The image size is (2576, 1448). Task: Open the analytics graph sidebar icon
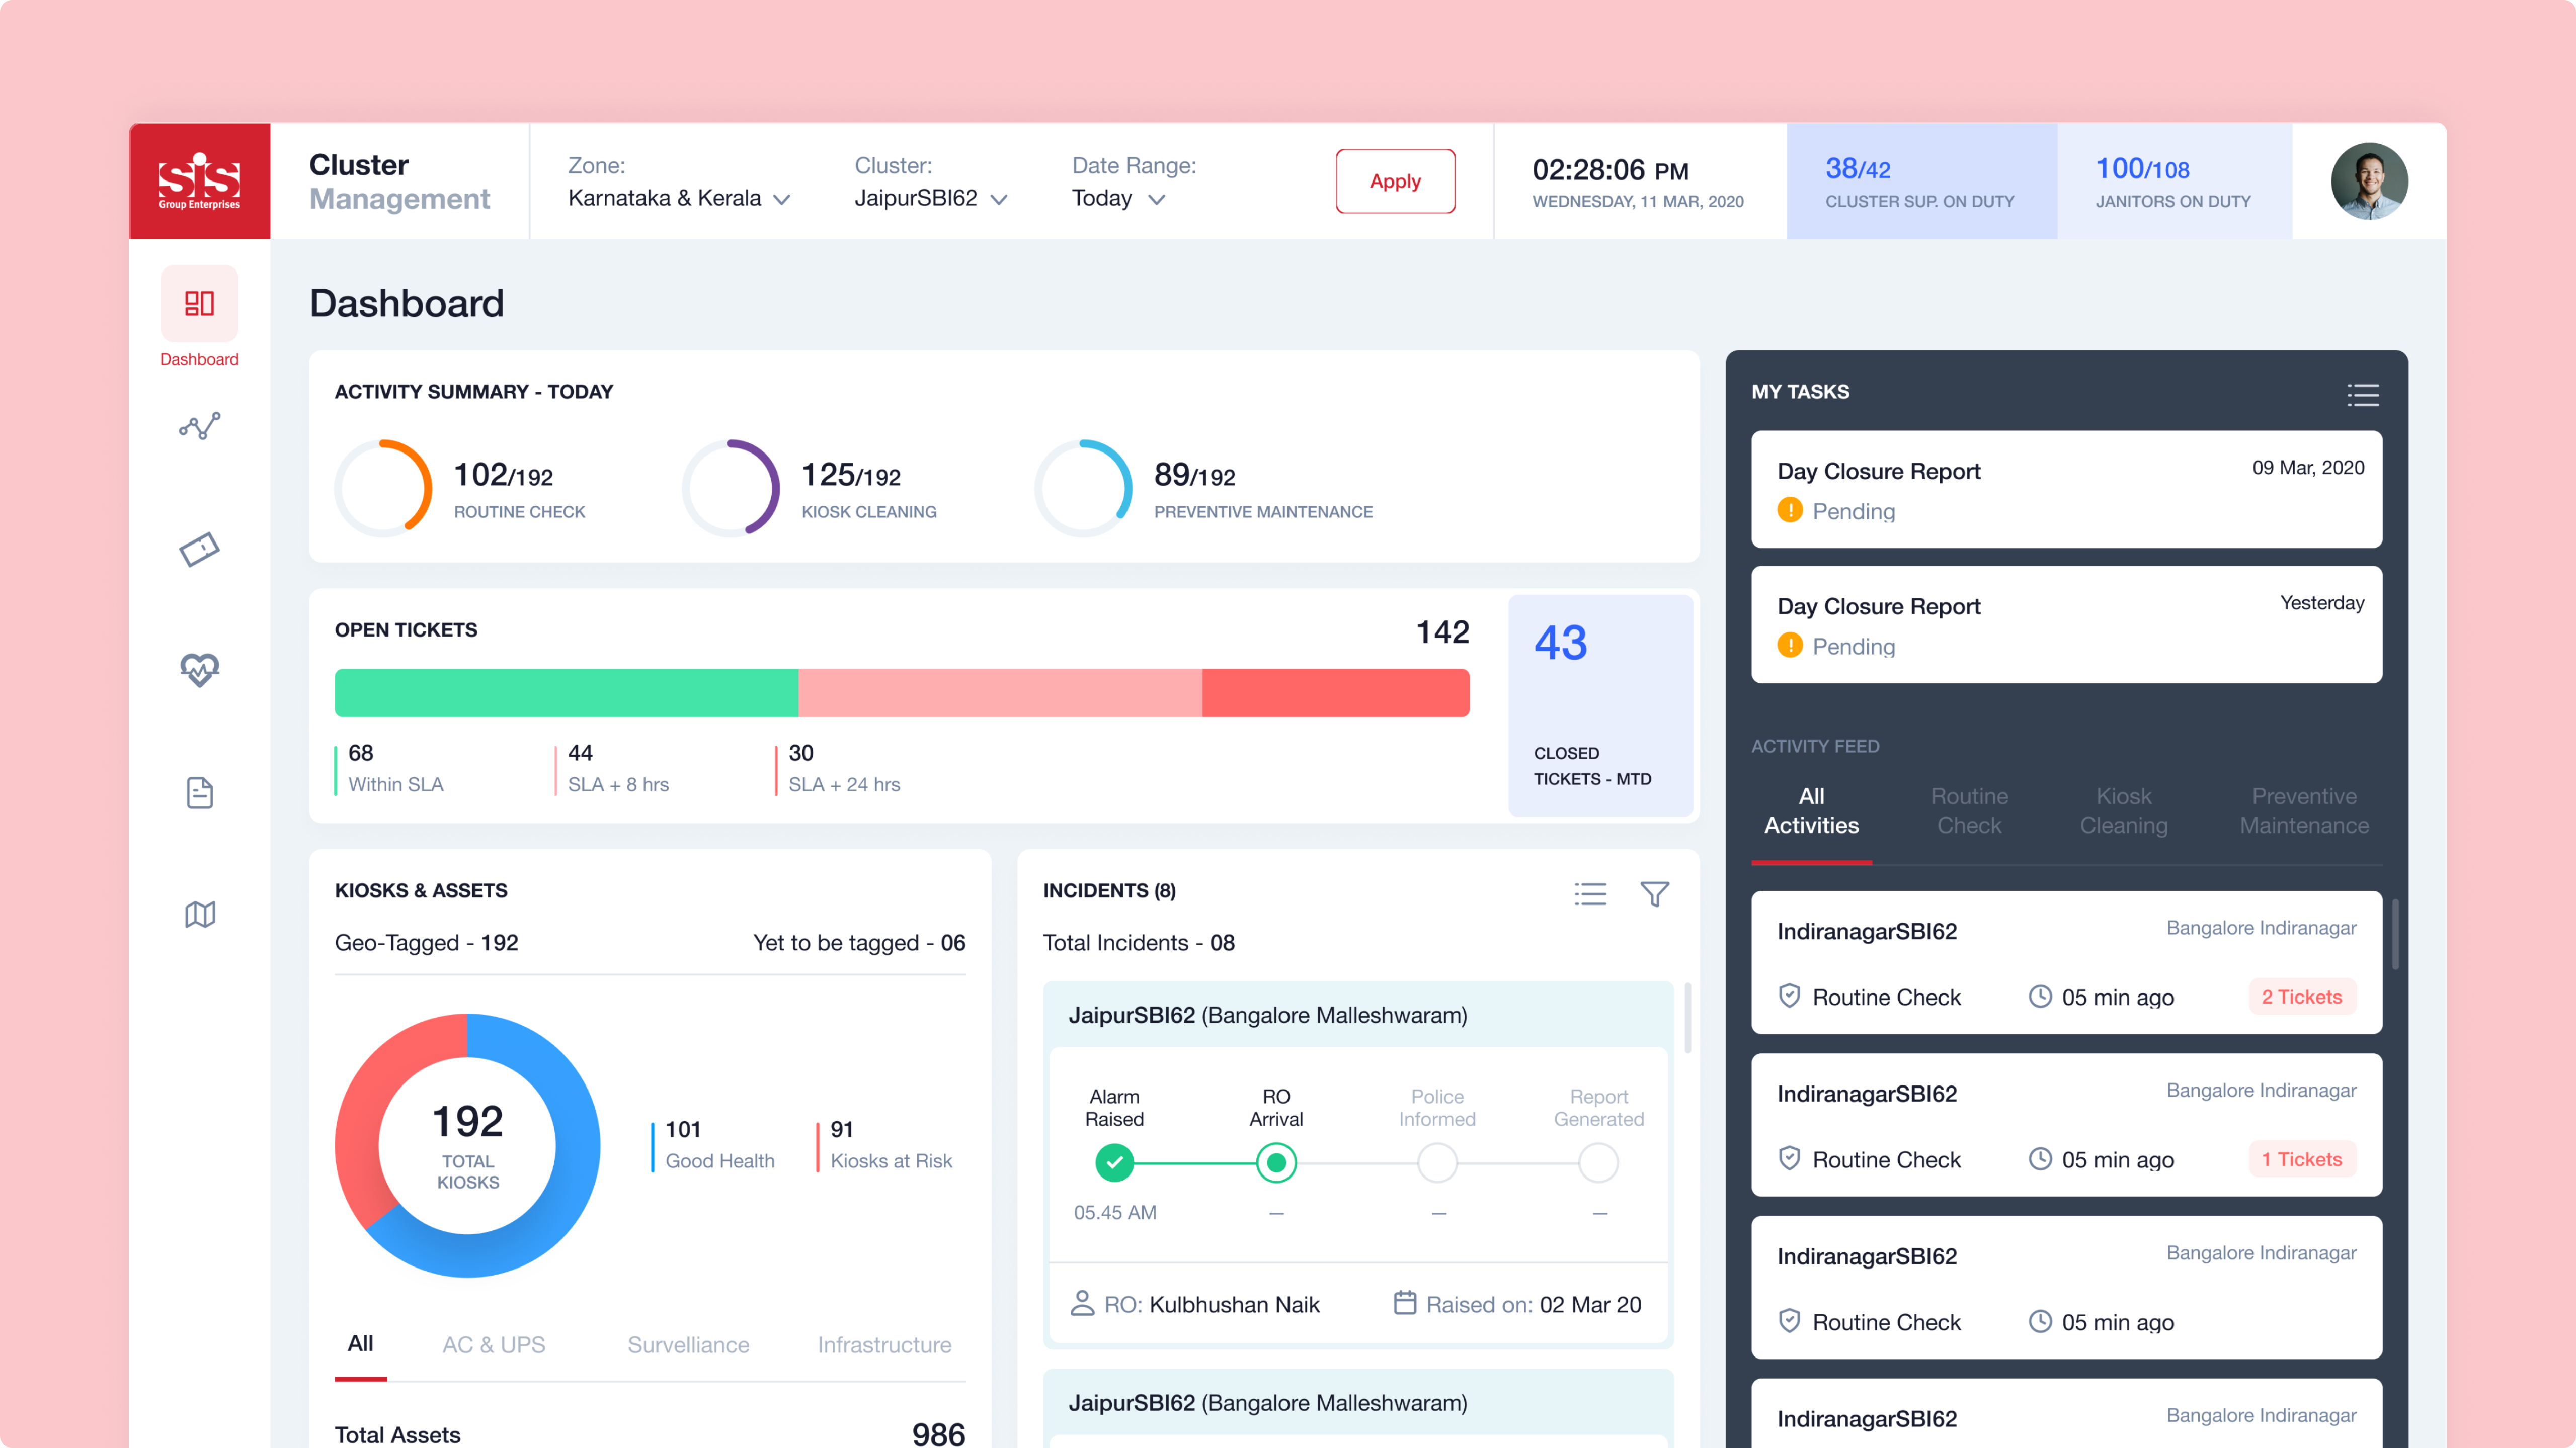click(199, 427)
